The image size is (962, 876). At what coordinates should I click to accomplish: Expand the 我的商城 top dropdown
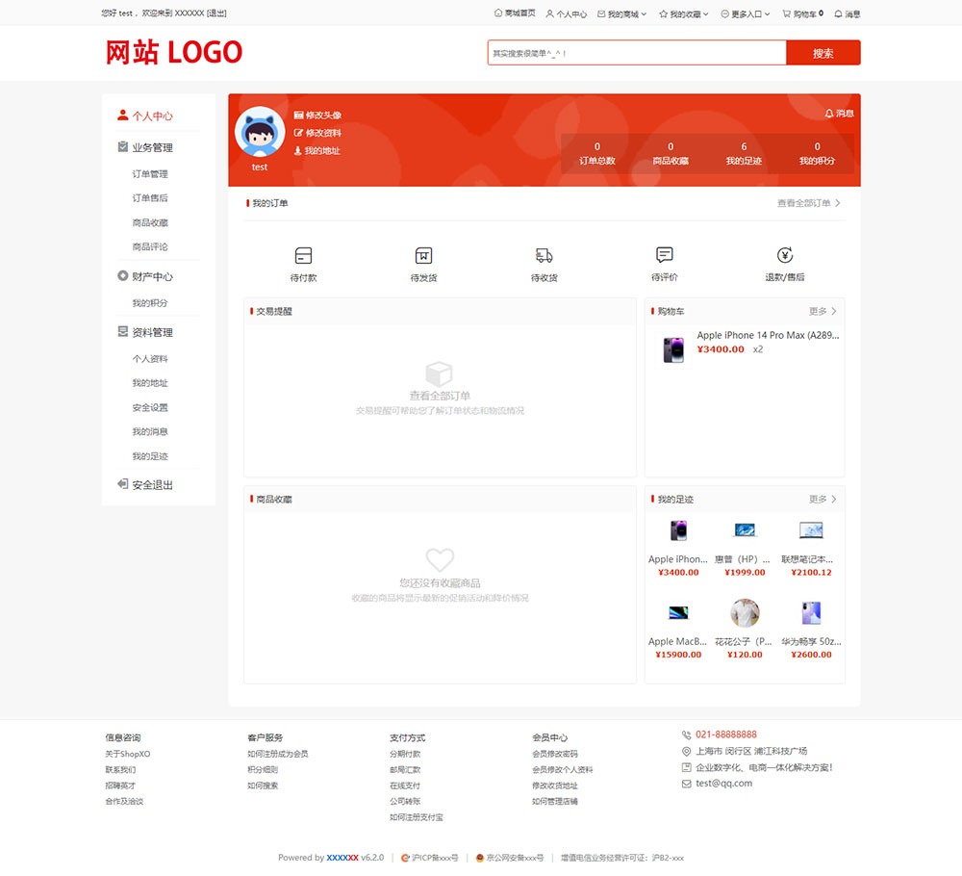coord(622,13)
